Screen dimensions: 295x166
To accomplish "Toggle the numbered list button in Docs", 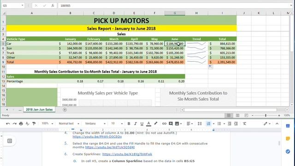I will pyautogui.click(x=208, y=124).
